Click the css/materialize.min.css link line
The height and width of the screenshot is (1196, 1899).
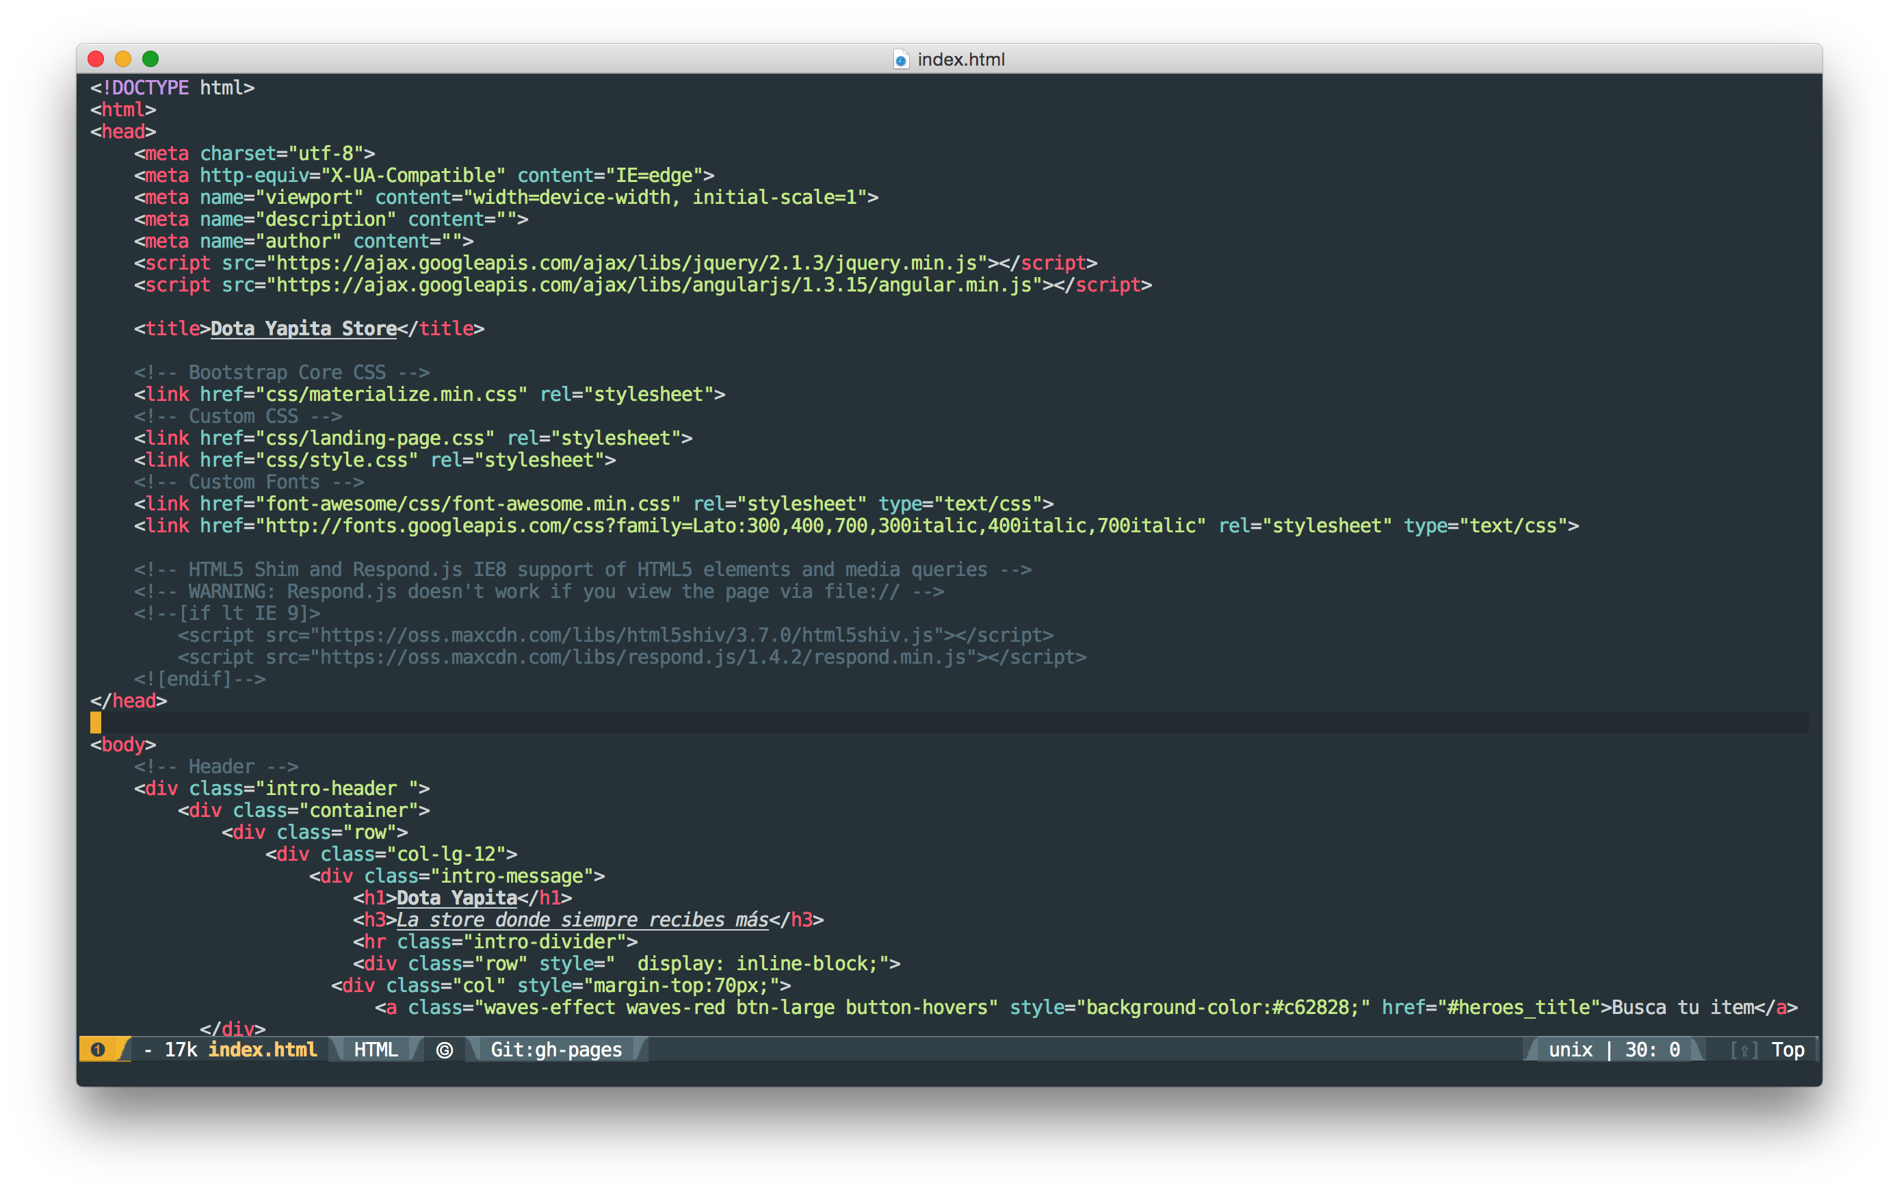(x=429, y=395)
